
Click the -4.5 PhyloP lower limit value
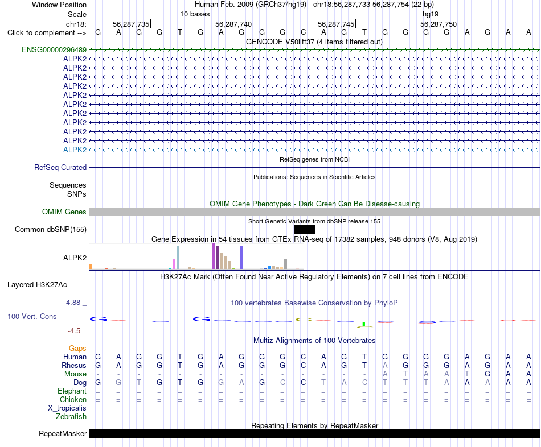pos(74,331)
